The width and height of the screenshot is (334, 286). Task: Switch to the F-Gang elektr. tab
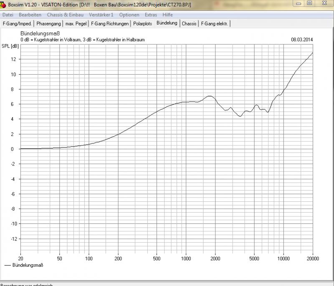[x=215, y=24]
